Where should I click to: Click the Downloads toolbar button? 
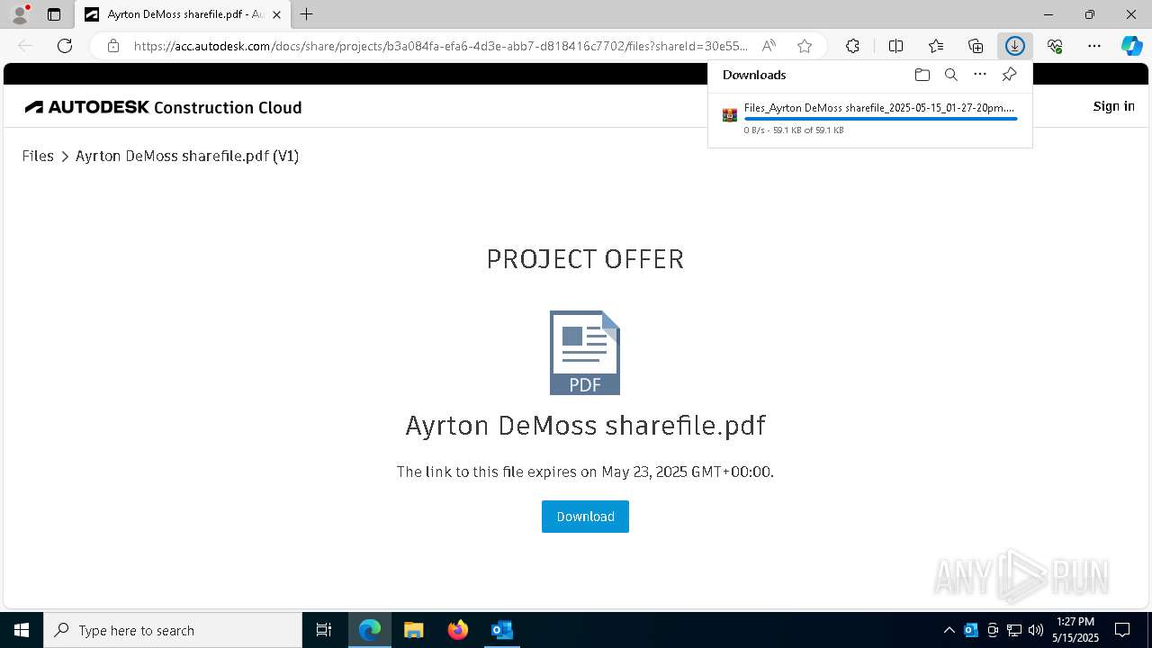[x=1014, y=46]
